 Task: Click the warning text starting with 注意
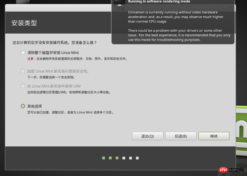pyautogui.click(x=77, y=59)
